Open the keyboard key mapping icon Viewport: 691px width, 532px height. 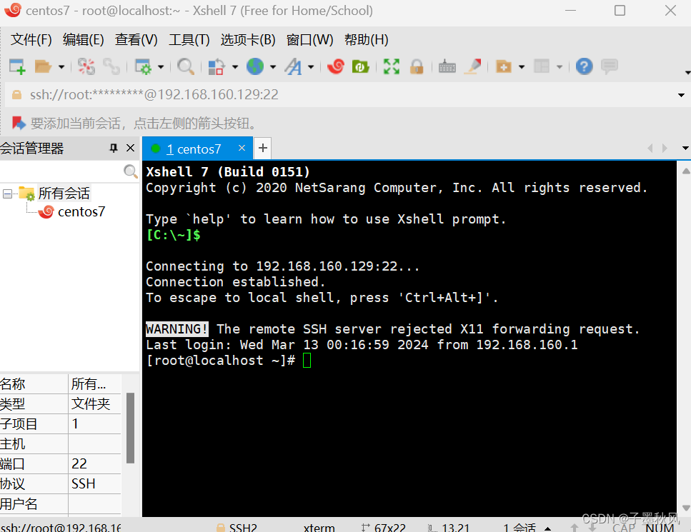click(447, 67)
